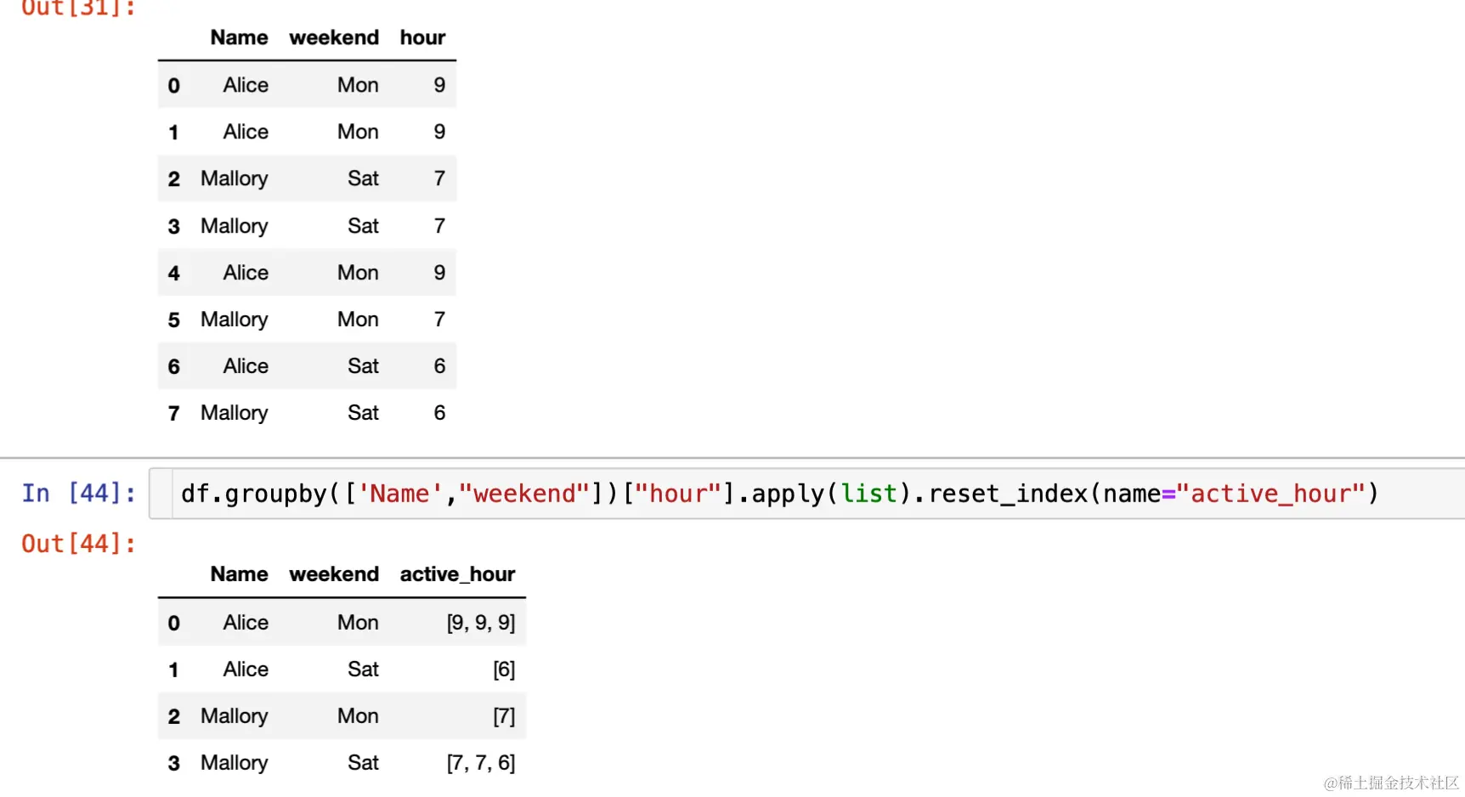Screen dimensions: 1465x797
Task: Click the 'hour' column header
Action: [422, 37]
